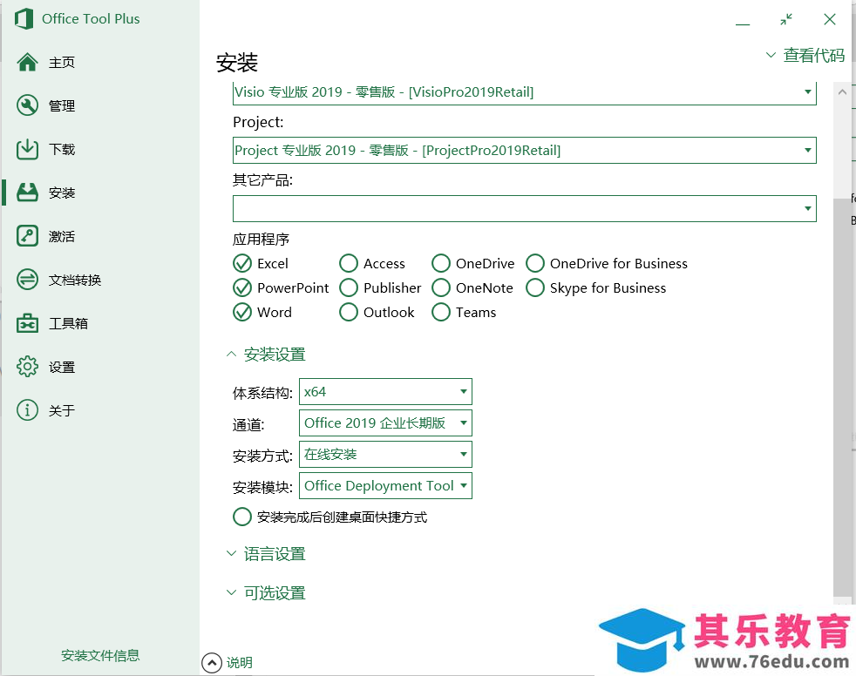Collapse the 安装设置 section
This screenshot has width=856, height=676.
click(266, 355)
